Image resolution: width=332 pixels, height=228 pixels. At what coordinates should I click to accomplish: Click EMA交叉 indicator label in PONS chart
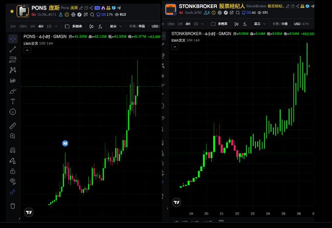pos(31,44)
